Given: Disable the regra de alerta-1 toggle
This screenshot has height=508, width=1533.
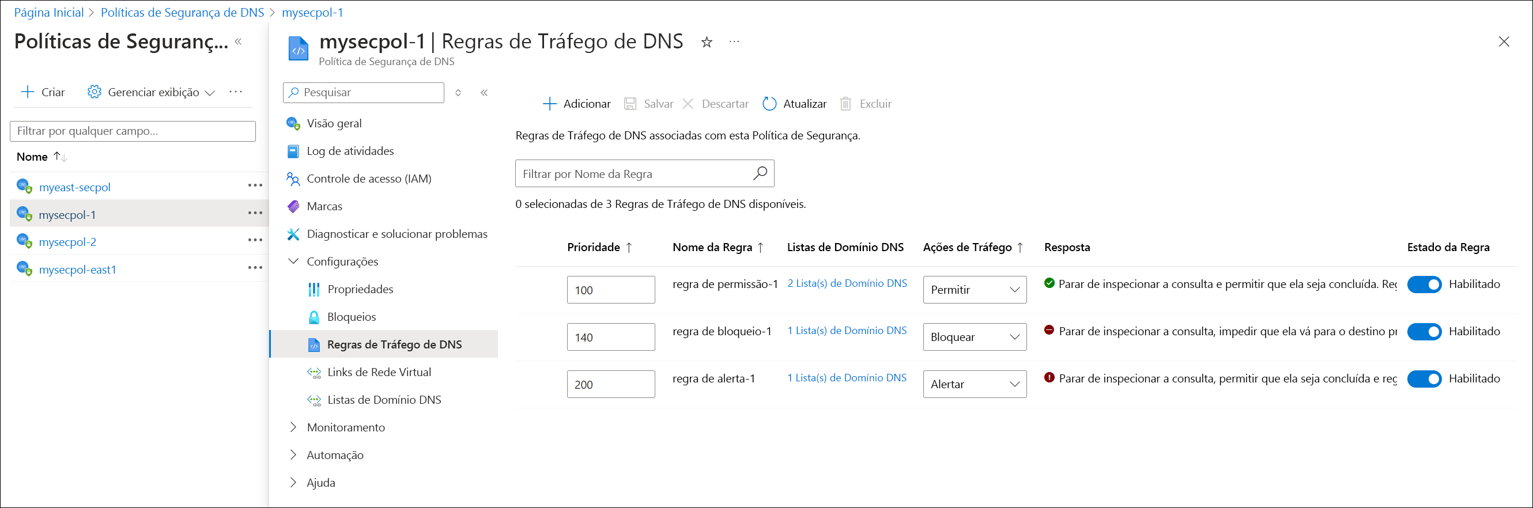Looking at the screenshot, I should [x=1424, y=378].
